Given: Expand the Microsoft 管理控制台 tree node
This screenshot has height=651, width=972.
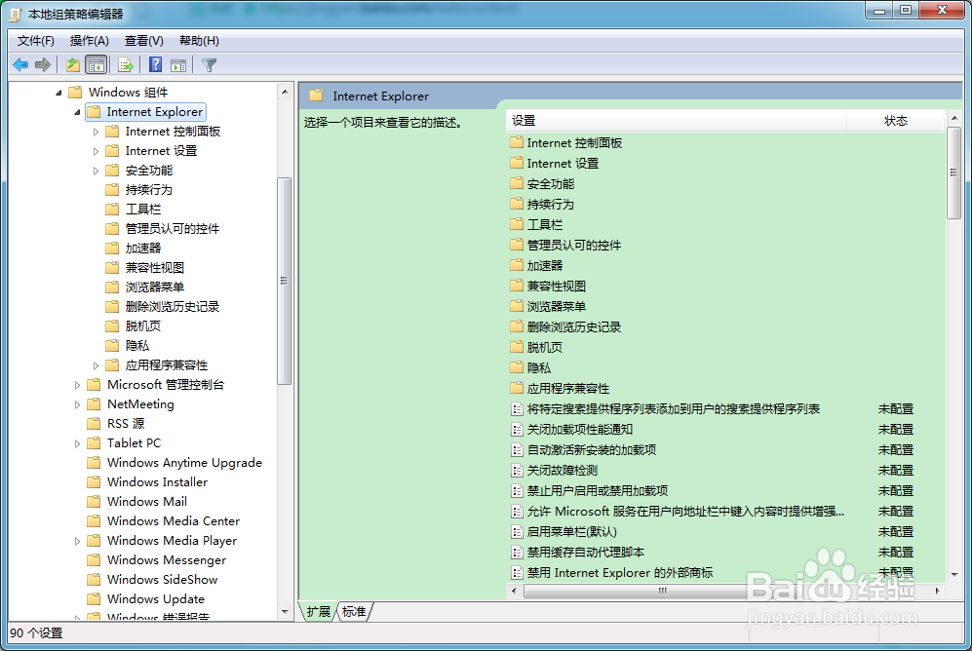Looking at the screenshot, I should coord(77,385).
